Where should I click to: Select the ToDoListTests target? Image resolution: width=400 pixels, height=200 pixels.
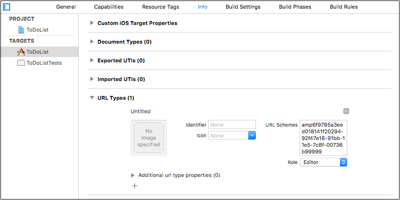(x=44, y=63)
